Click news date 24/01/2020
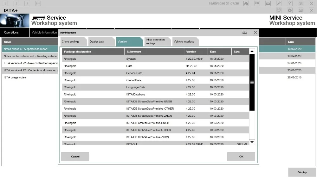Viewport: 317px width, 178px height. [294, 63]
